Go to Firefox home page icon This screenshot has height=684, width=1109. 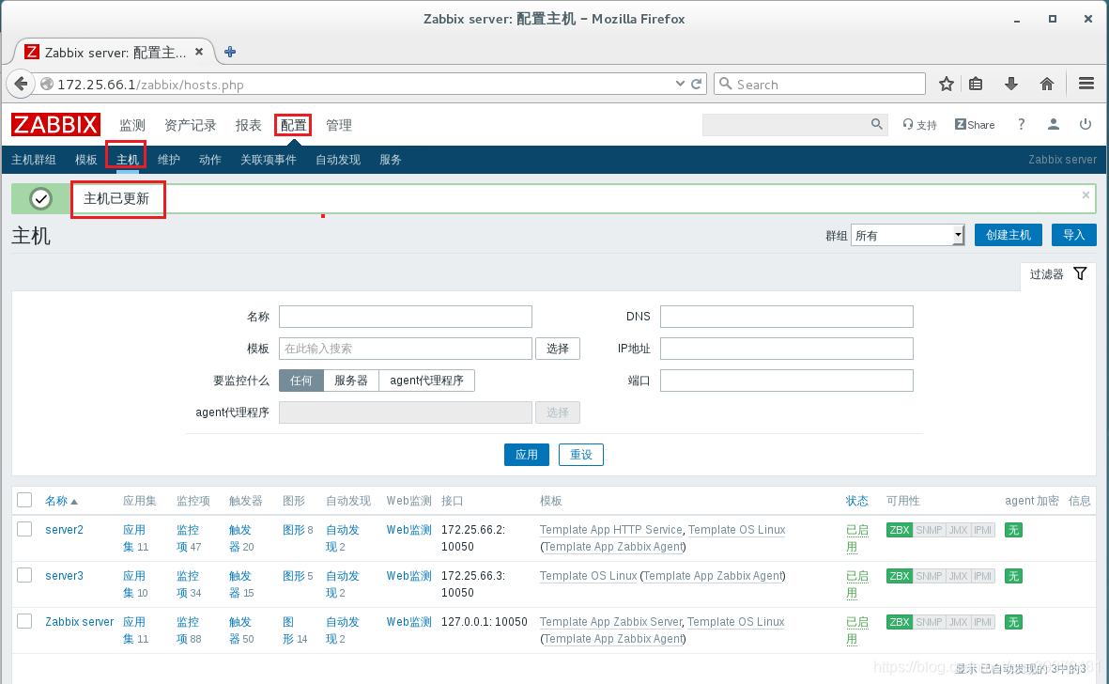pyautogui.click(x=1047, y=85)
